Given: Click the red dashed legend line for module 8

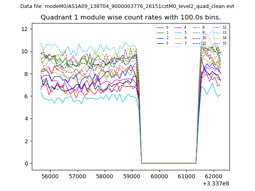Looking at the screenshot, I should (196, 27).
